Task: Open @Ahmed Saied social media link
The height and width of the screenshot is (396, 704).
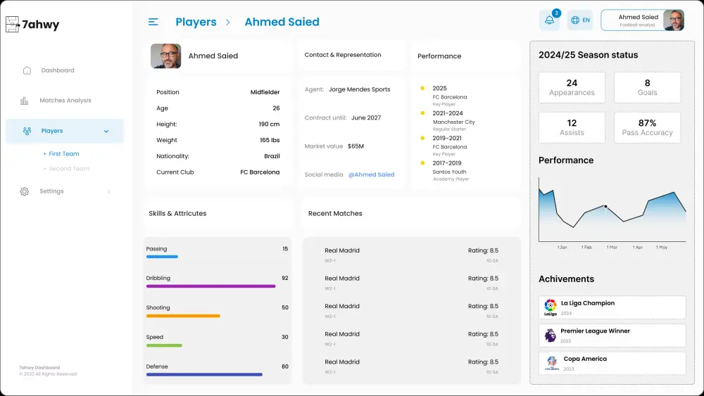Action: click(x=371, y=174)
